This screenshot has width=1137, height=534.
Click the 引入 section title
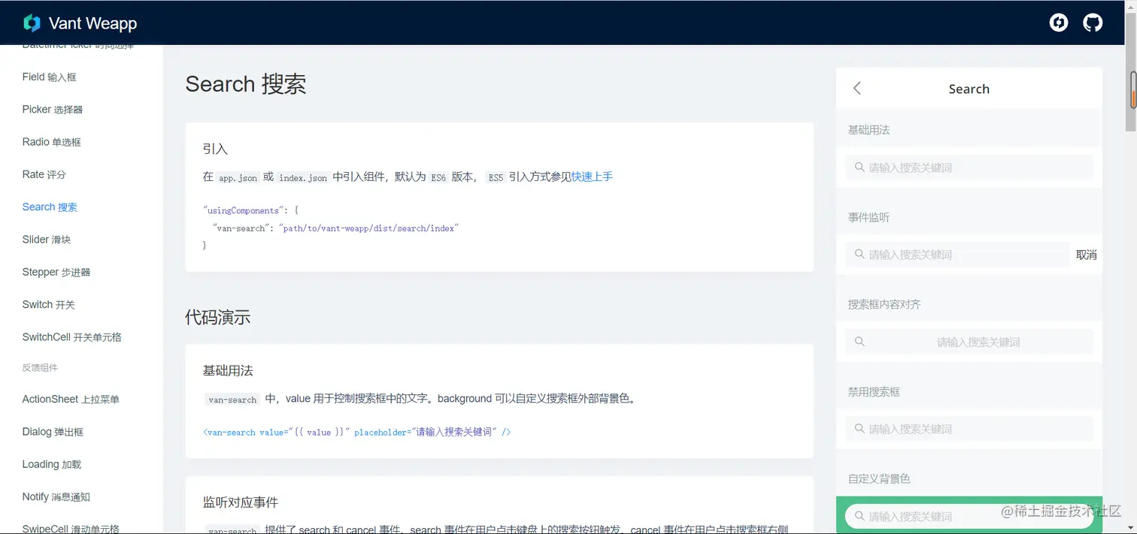tap(215, 149)
